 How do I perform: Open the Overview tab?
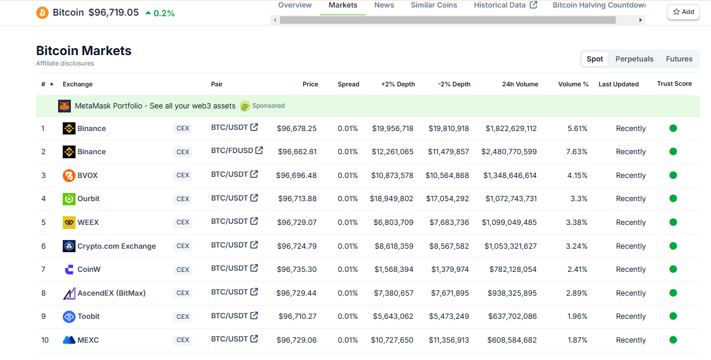(x=295, y=5)
